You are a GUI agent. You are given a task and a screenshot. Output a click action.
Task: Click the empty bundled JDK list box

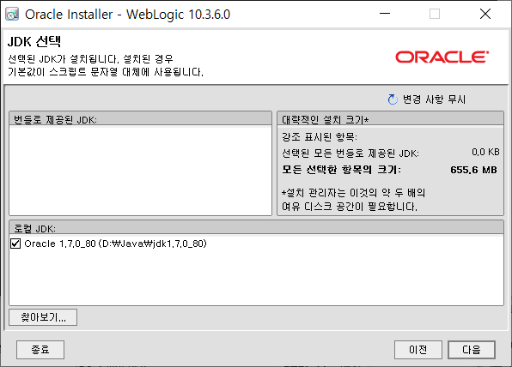(x=140, y=170)
